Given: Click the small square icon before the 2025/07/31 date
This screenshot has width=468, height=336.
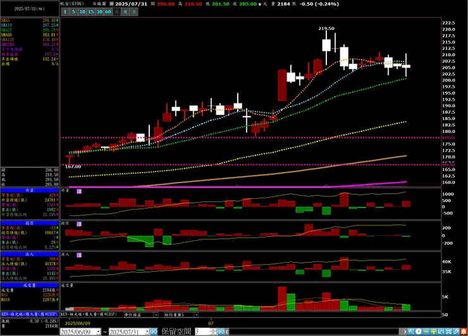Looking at the screenshot, I should [111, 4].
